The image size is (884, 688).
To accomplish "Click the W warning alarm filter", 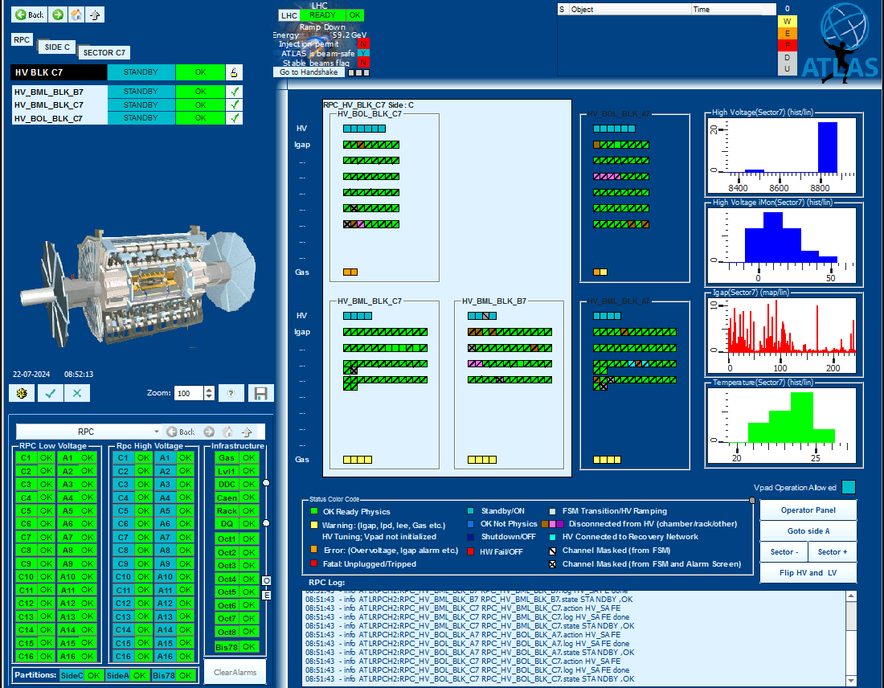I will tap(787, 22).
